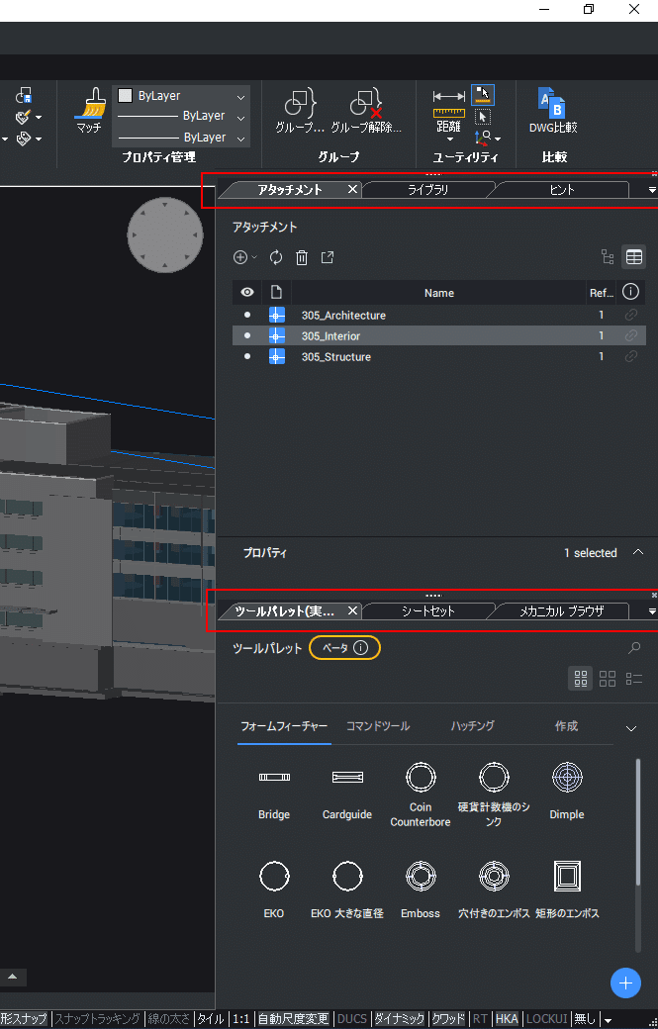Toggle ダイナミック input in status bar
The width and height of the screenshot is (658, 1029).
pos(400,1018)
